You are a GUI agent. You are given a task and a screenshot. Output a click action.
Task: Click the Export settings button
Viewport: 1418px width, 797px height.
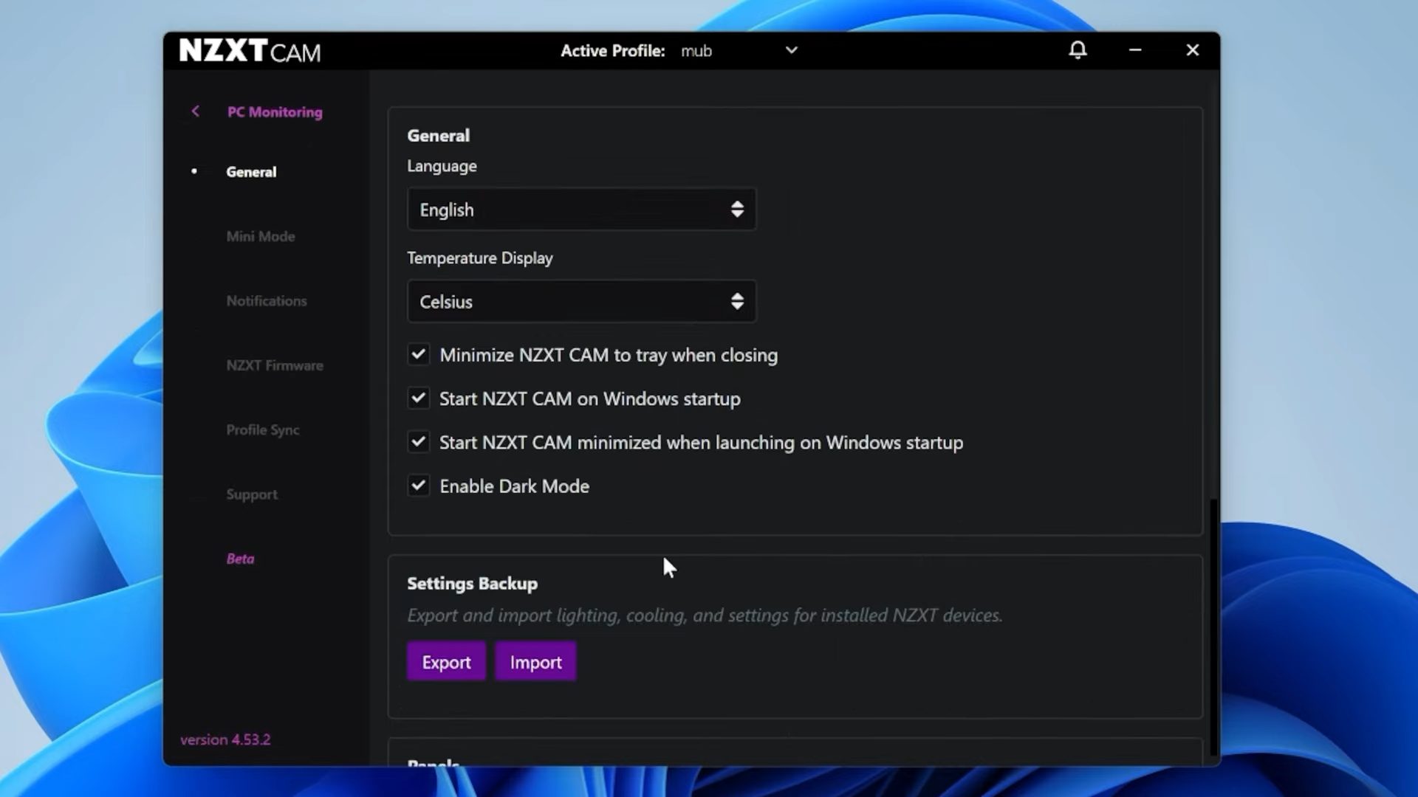[446, 662]
